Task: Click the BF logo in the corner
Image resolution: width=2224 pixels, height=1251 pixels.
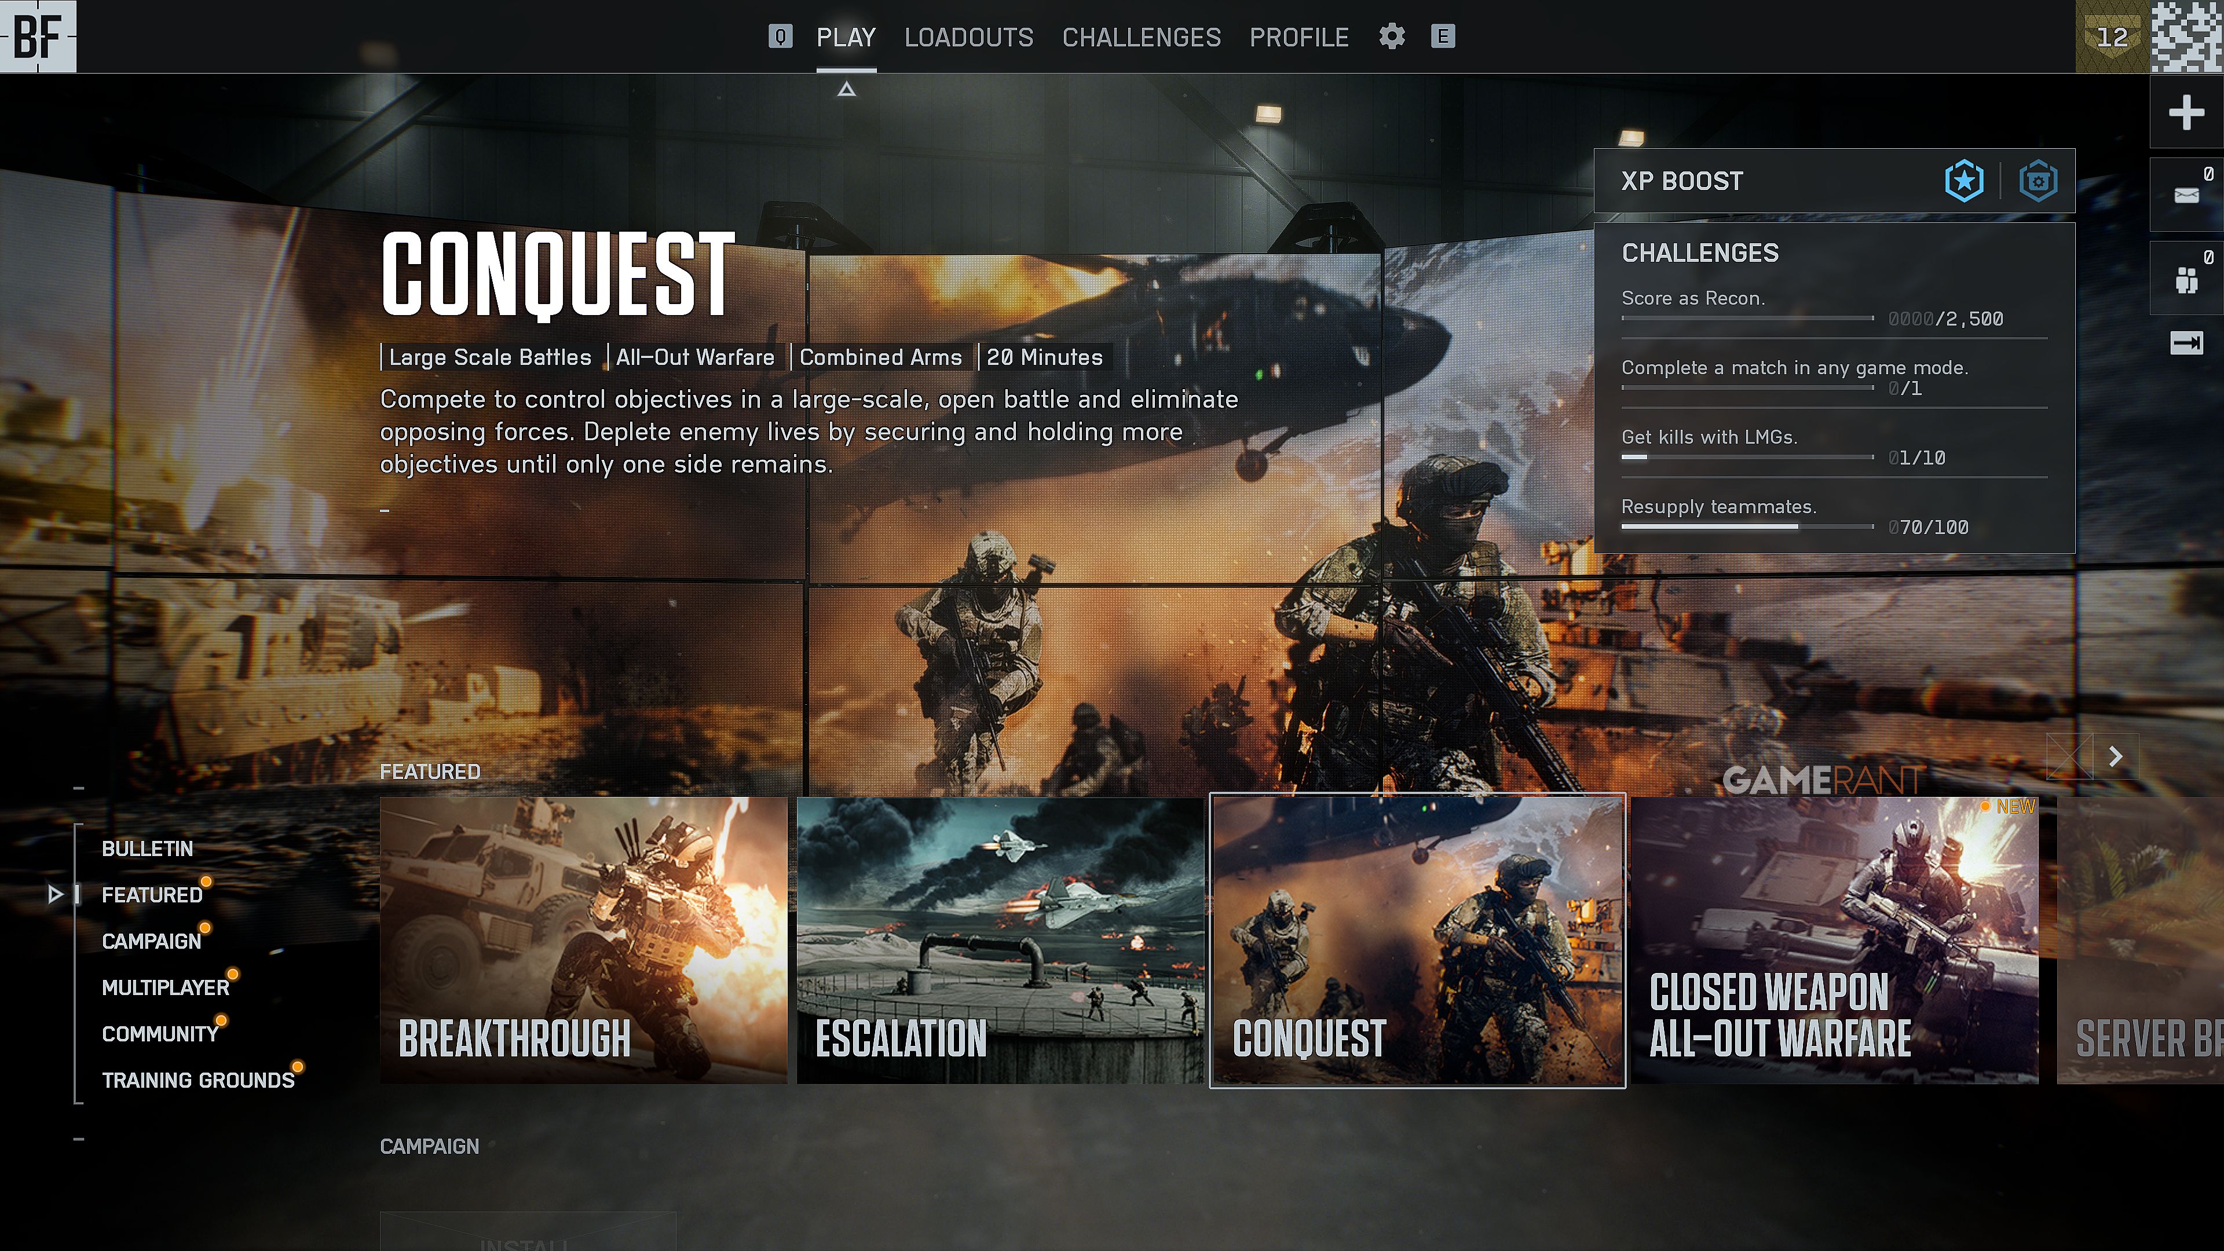Action: click(38, 36)
